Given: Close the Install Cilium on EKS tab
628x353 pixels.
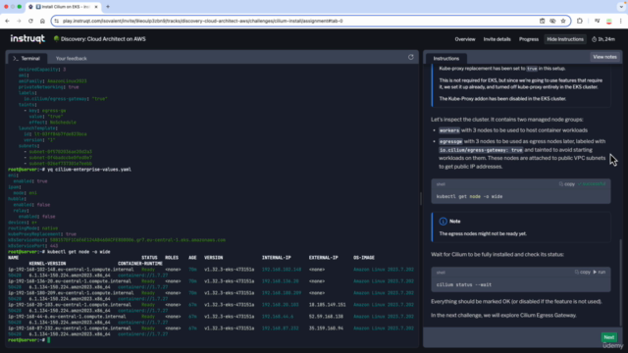Looking at the screenshot, I should [96, 7].
